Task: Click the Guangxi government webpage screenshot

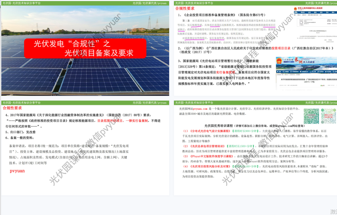Action: [x=306, y=73]
